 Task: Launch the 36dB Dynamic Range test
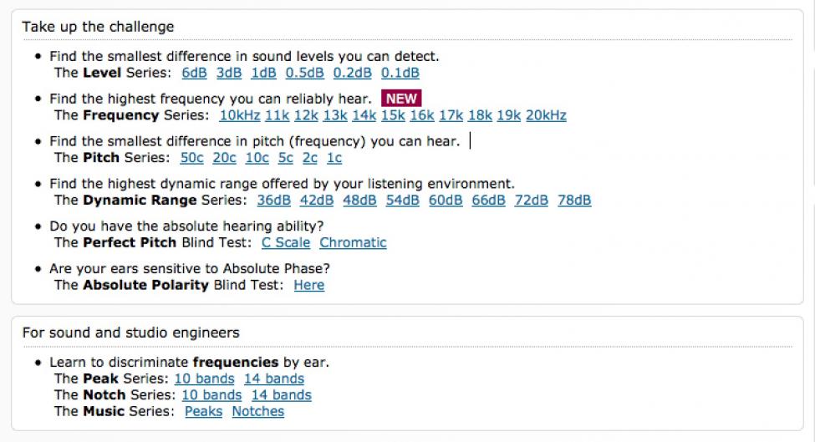[274, 201]
